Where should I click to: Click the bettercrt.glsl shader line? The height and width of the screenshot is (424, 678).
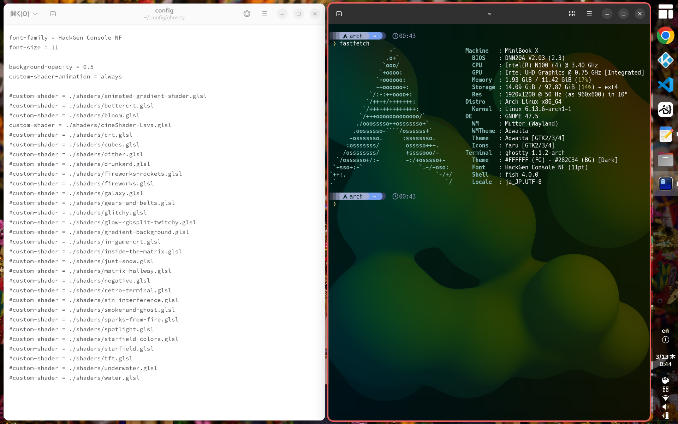point(81,106)
